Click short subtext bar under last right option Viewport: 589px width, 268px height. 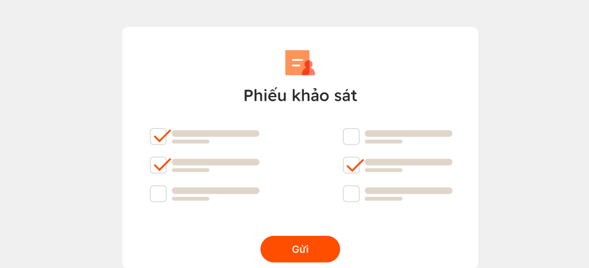[383, 199]
